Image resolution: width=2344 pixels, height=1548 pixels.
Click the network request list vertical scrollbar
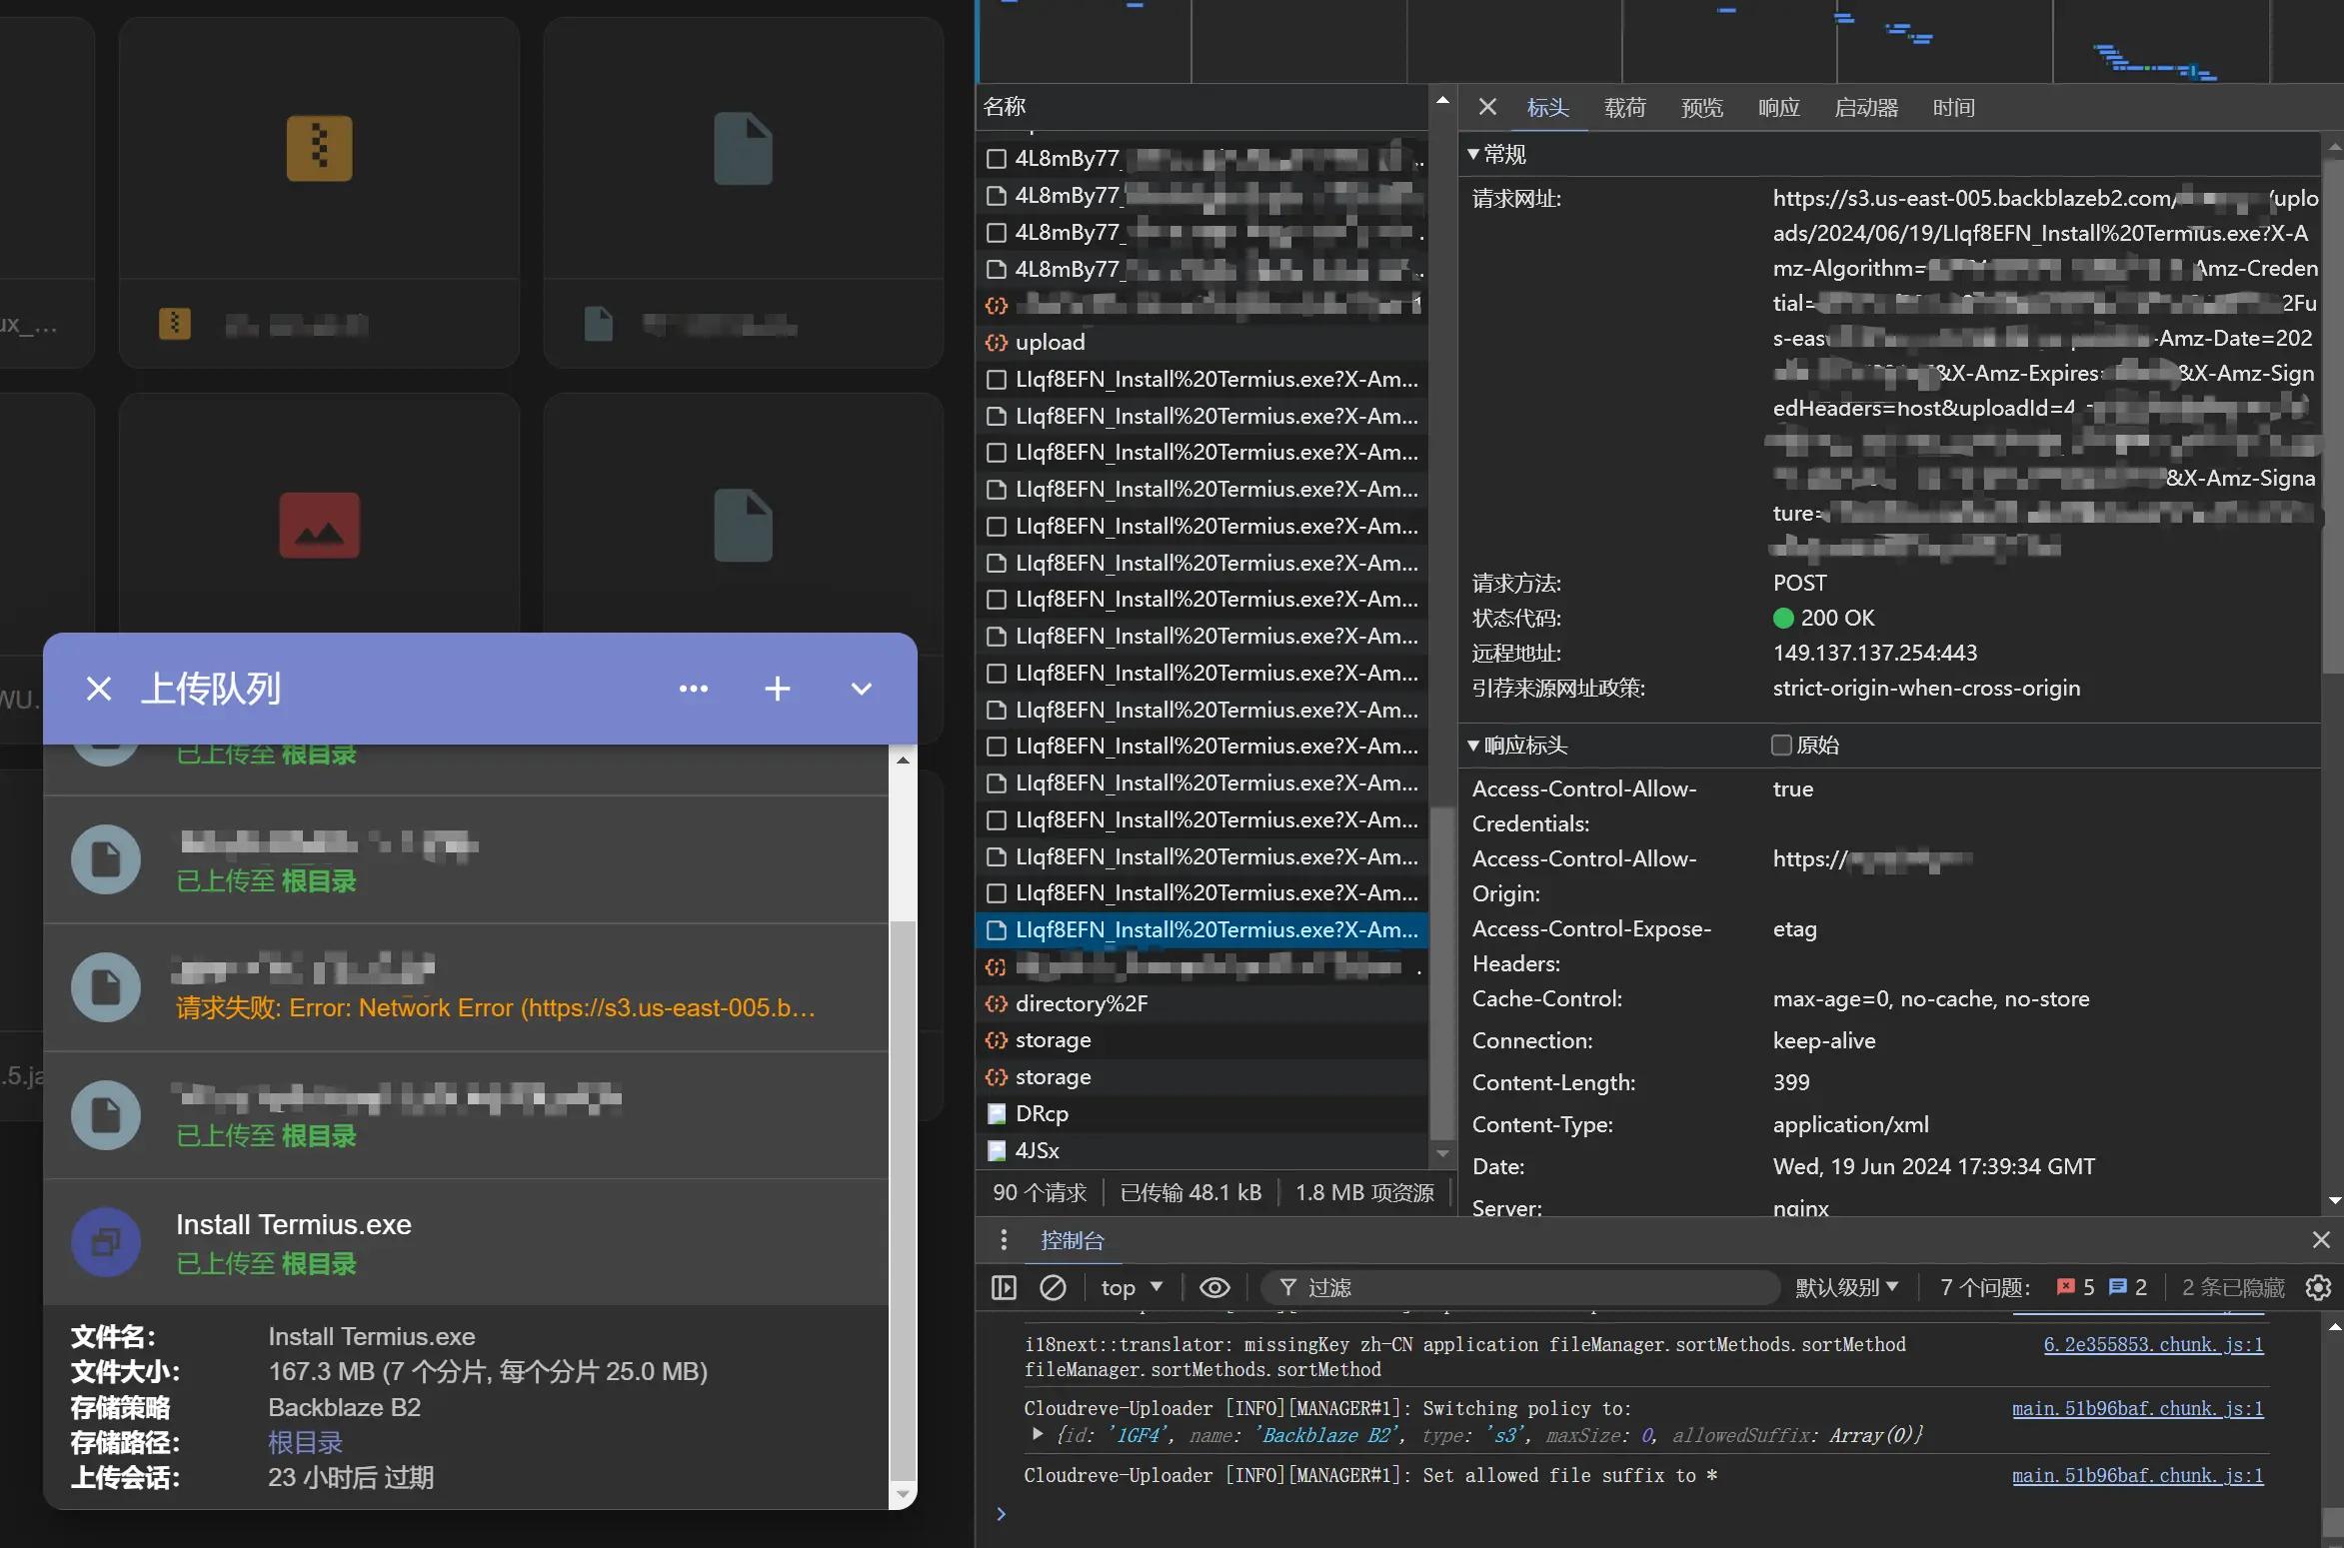pos(1441,972)
